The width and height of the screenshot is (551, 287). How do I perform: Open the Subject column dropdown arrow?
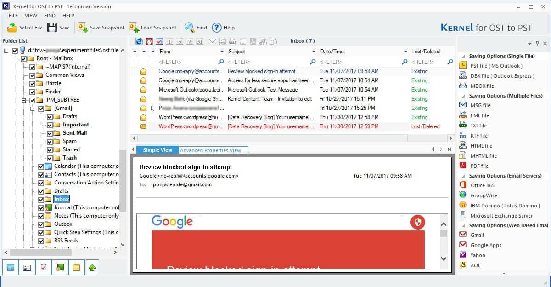(314, 52)
